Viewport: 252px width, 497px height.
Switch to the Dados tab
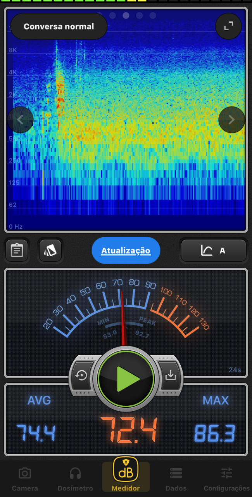(x=176, y=478)
